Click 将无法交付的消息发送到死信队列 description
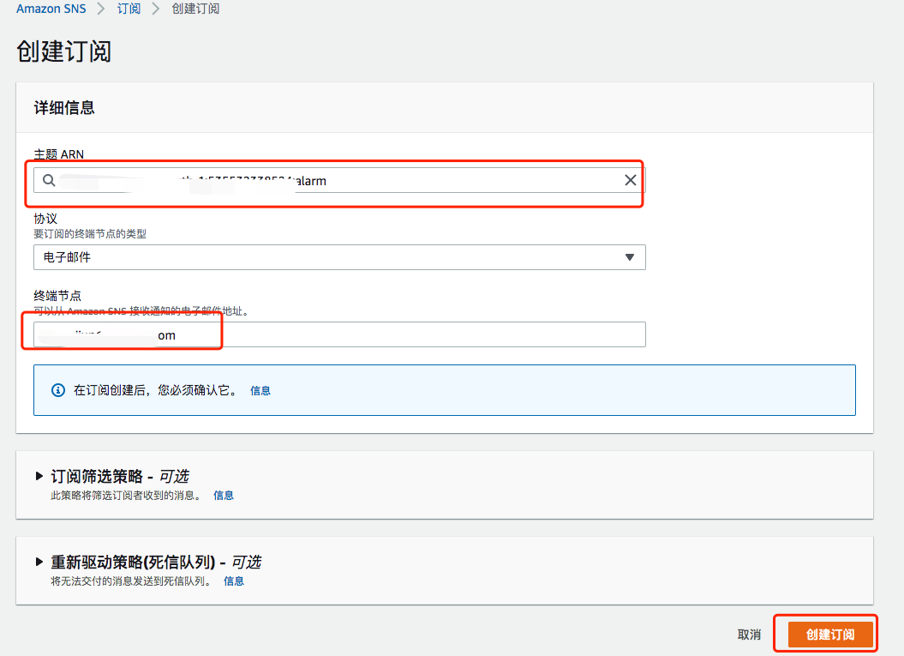Viewport: 904px width, 656px height. pos(130,581)
